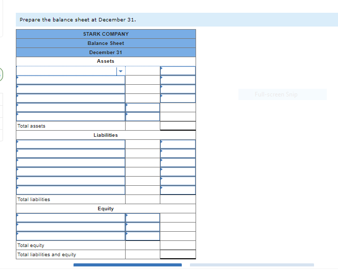Viewport: 338px width, 270px height.
Task: Select the sixth asset account name field
Action: (70, 116)
